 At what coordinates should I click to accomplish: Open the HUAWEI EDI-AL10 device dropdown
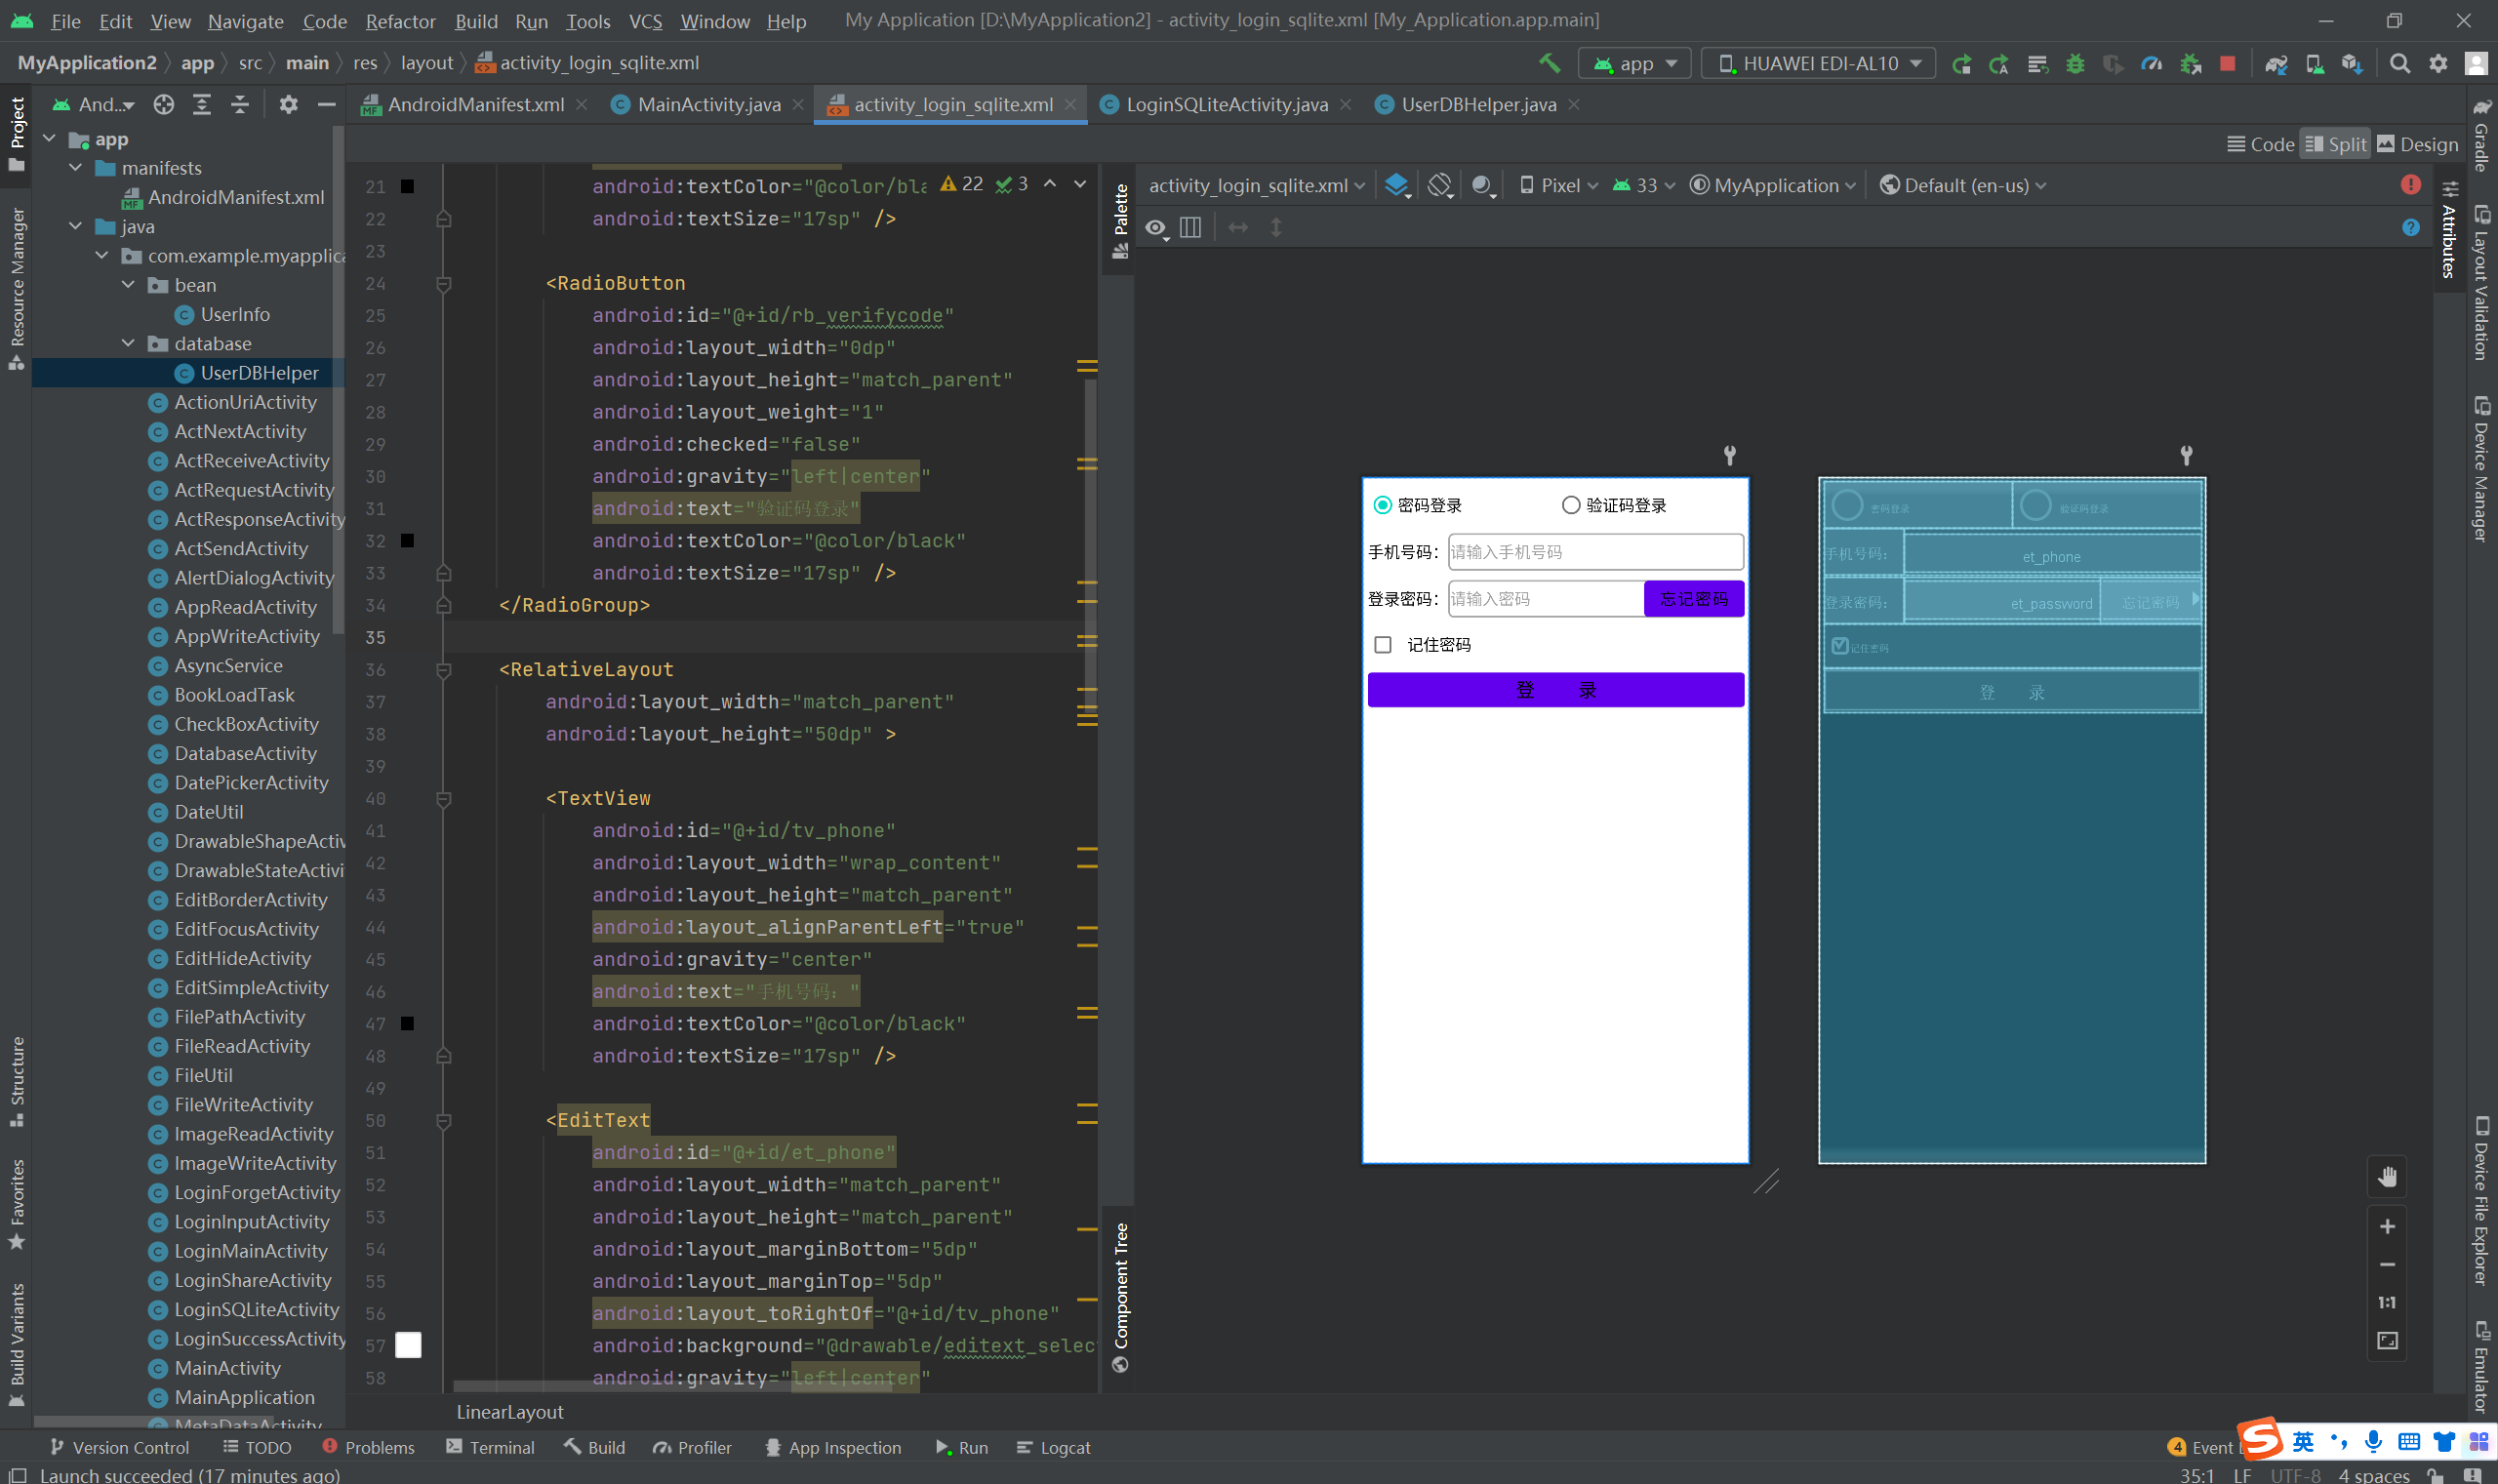click(1818, 63)
